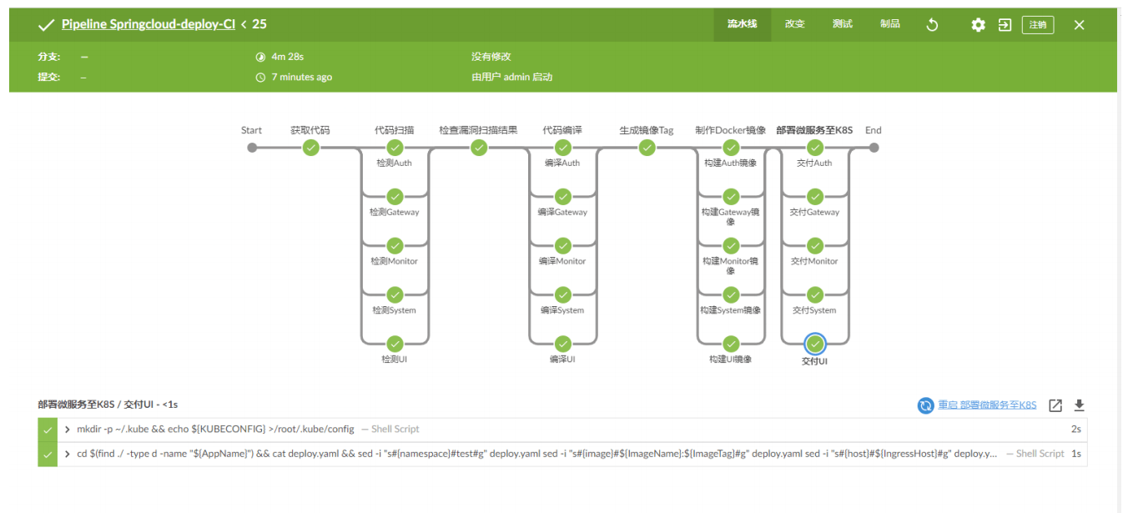Open pipeline configuration gear icon
Image resolution: width=1123 pixels, height=523 pixels.
[x=978, y=25]
